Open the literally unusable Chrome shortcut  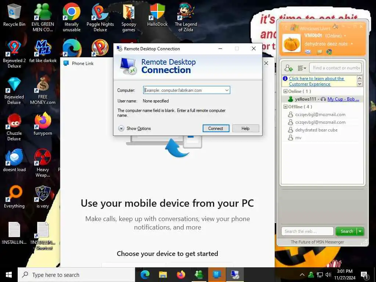point(72,18)
